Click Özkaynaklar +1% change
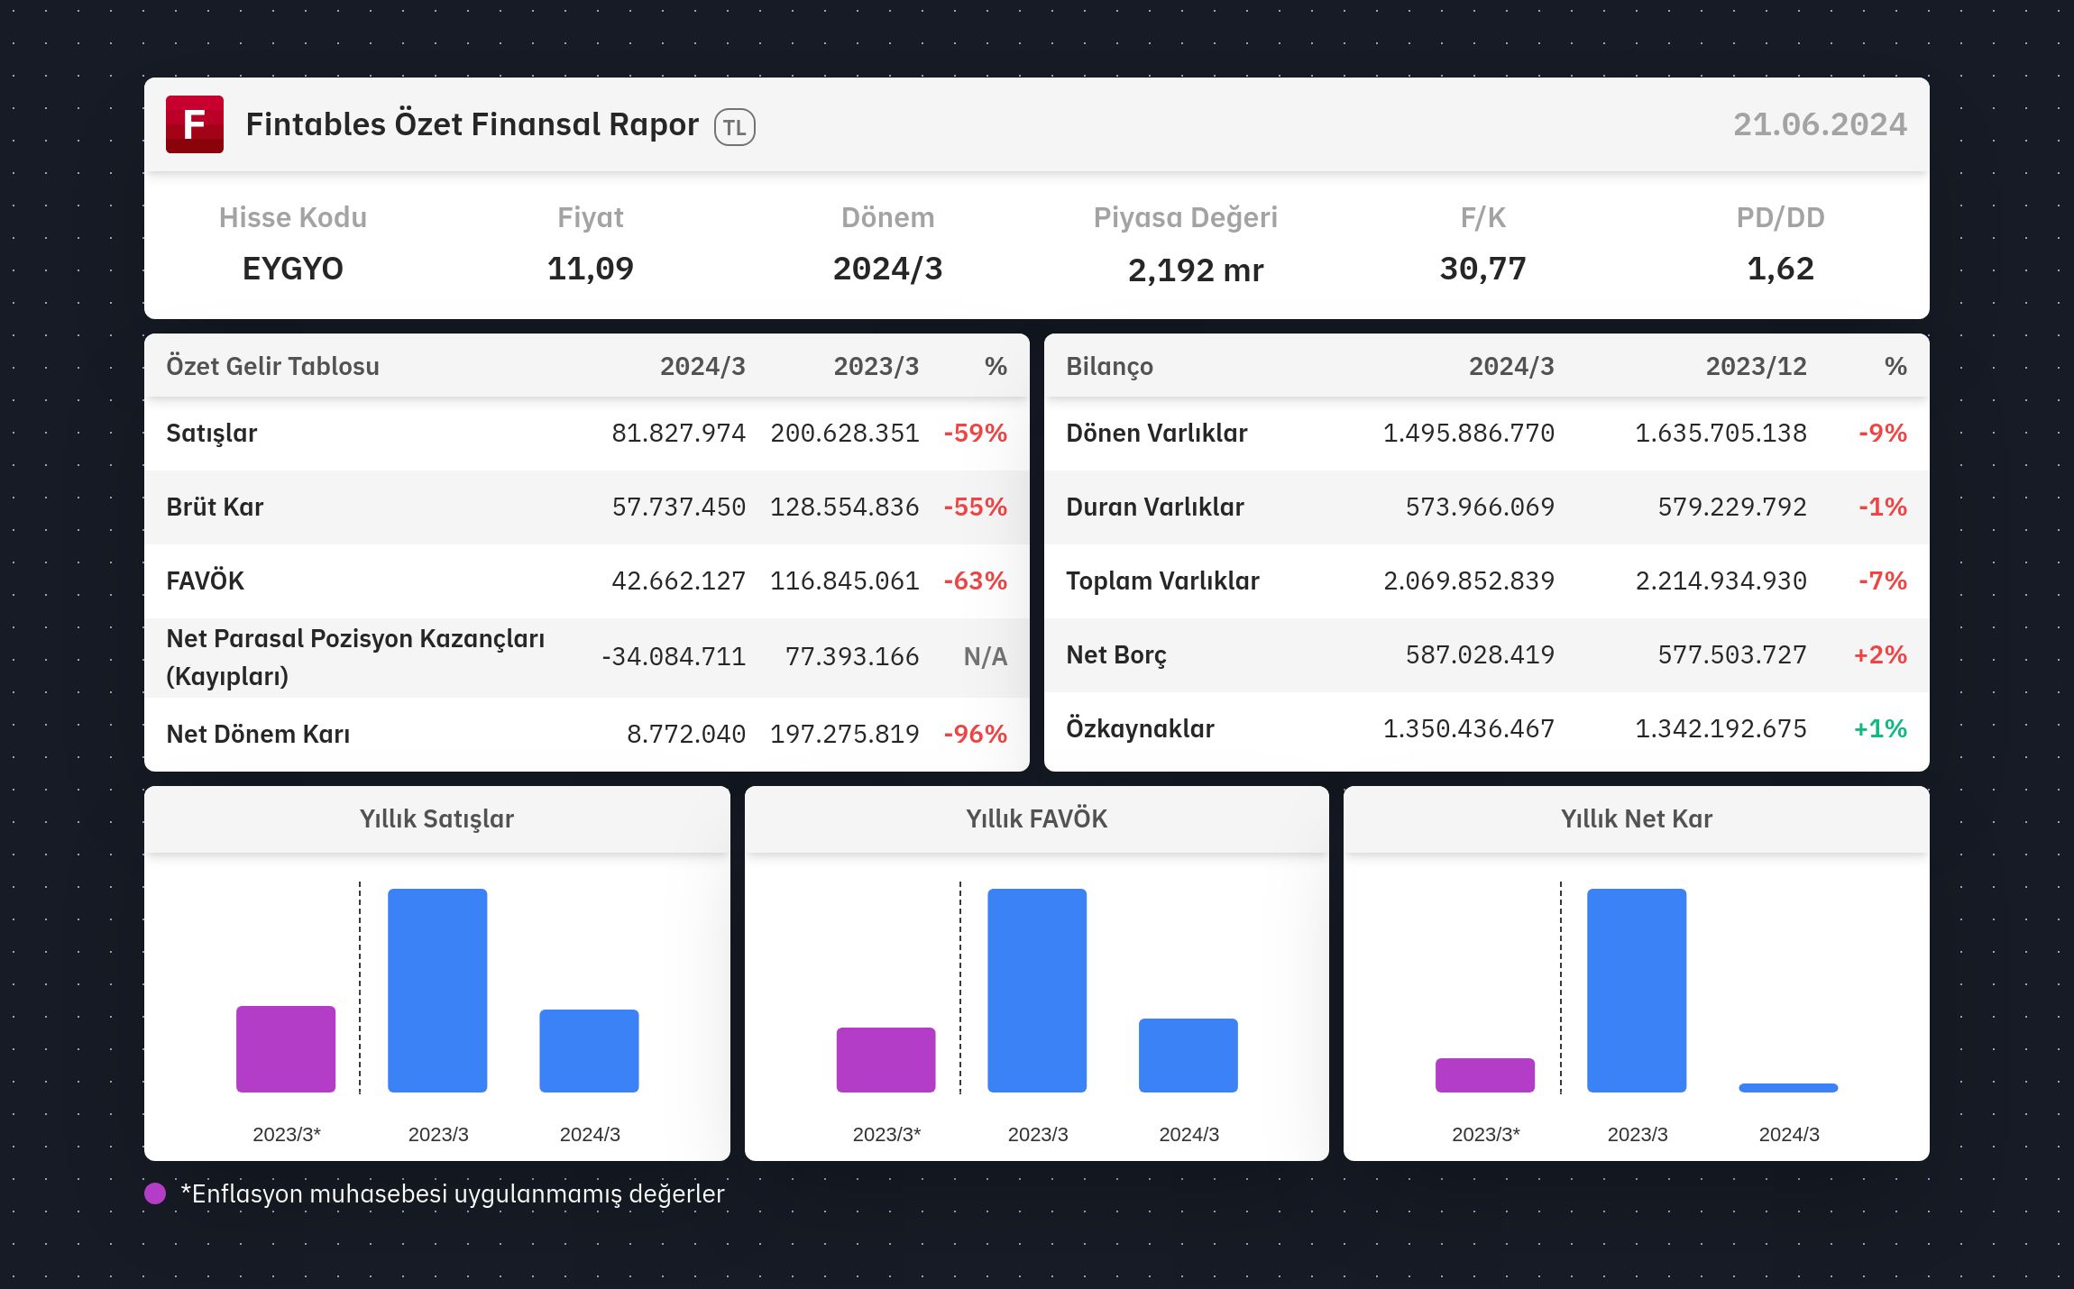This screenshot has height=1289, width=2074. click(x=1880, y=728)
